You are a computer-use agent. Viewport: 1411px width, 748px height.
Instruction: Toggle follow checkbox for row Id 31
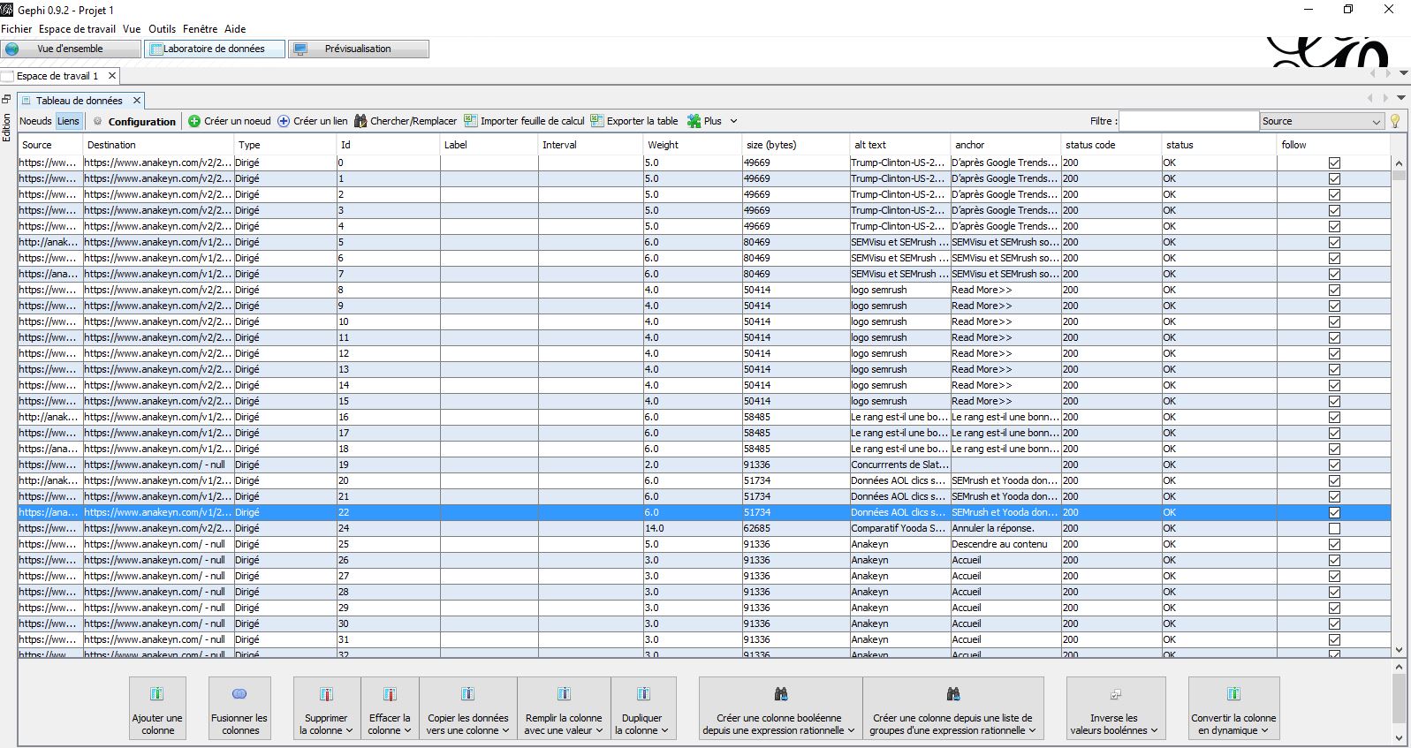pyautogui.click(x=1334, y=639)
